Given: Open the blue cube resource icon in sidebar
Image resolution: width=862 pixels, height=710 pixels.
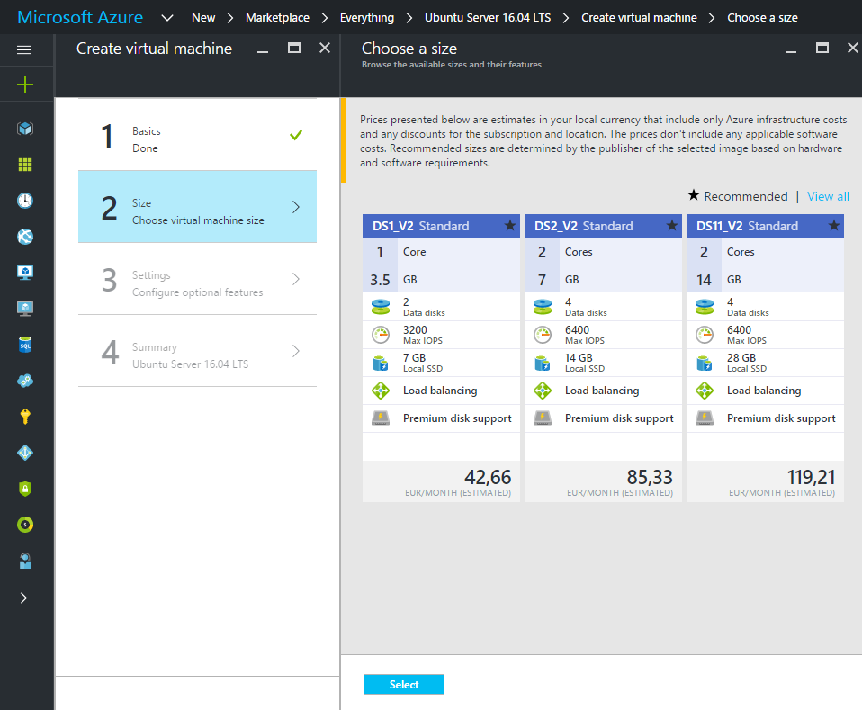Looking at the screenshot, I should tap(24, 129).
